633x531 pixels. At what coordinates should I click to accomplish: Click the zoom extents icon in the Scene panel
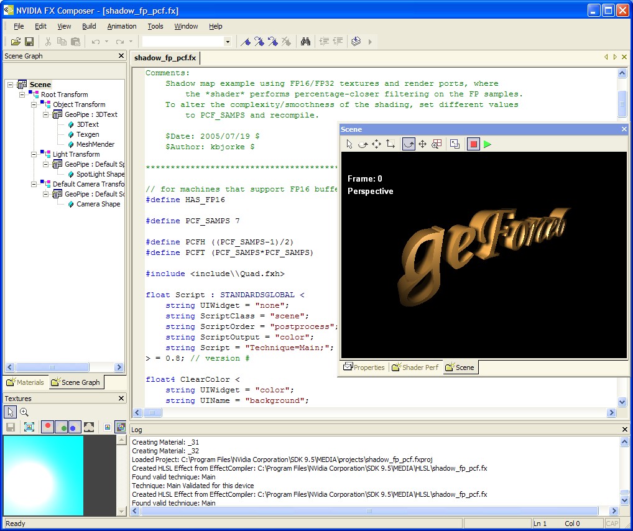437,144
